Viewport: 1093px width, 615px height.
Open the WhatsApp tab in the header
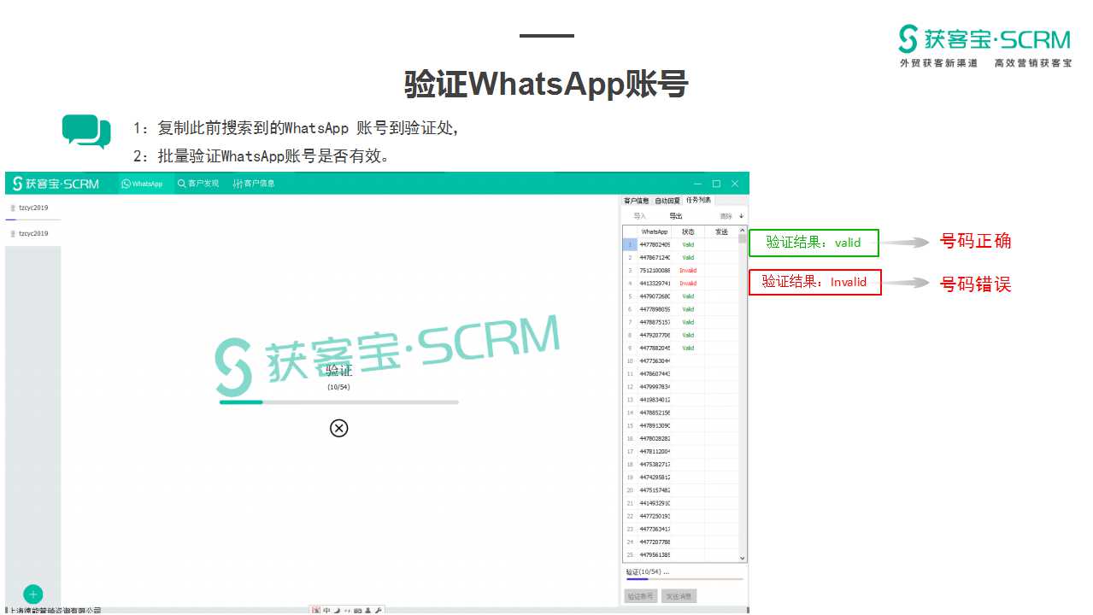click(x=142, y=184)
